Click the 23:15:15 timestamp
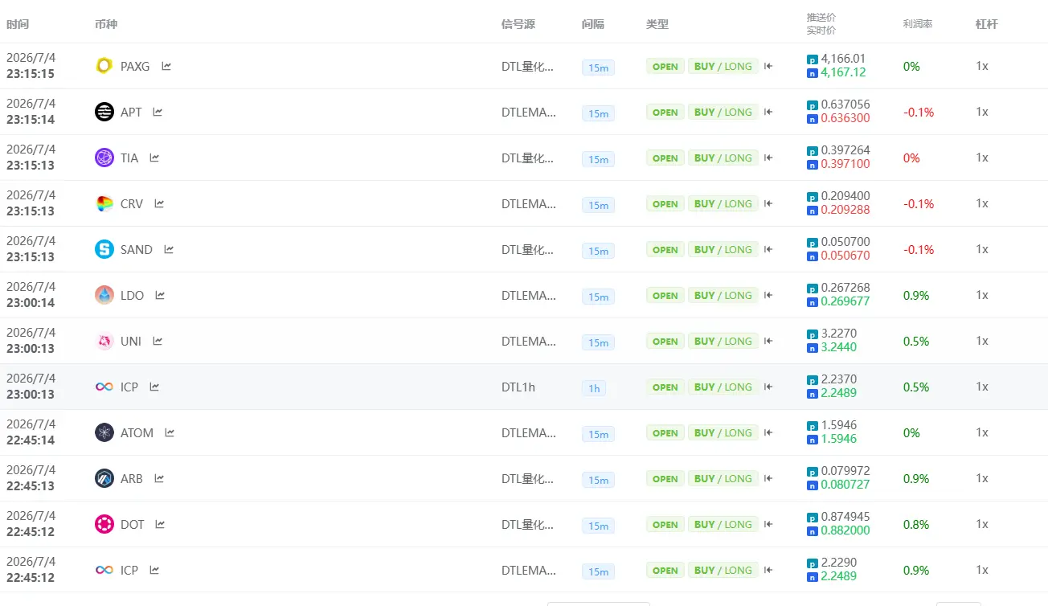The width and height of the screenshot is (1048, 606). point(31,73)
